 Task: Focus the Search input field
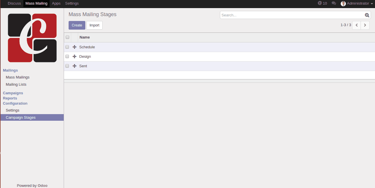291,15
